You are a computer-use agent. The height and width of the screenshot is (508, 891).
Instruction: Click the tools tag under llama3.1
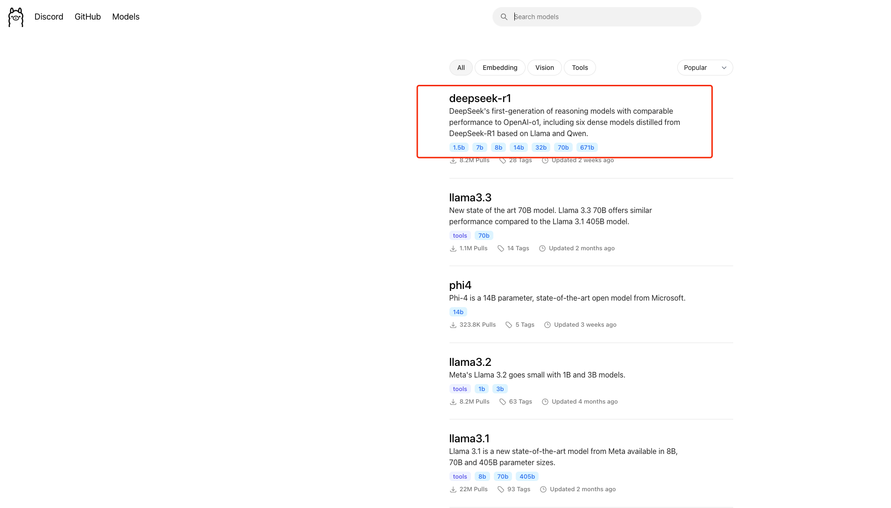(x=460, y=477)
